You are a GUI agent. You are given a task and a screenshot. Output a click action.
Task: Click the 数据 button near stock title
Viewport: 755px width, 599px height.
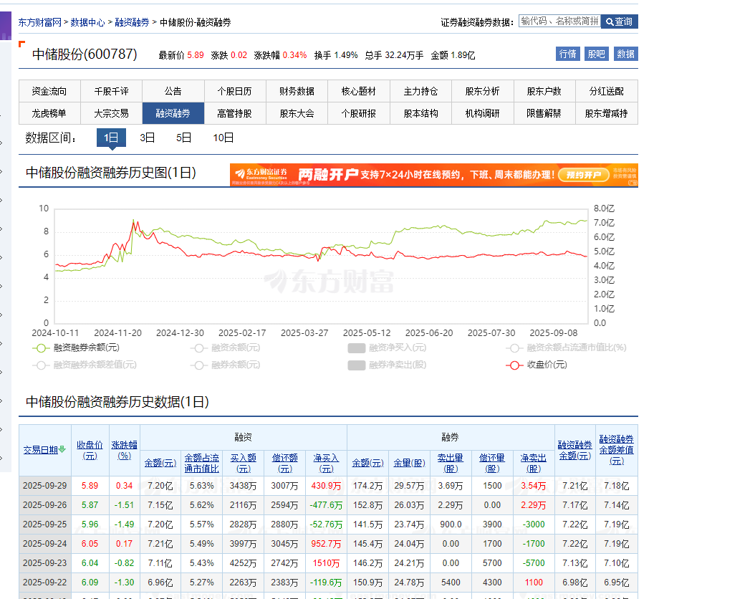pos(625,54)
